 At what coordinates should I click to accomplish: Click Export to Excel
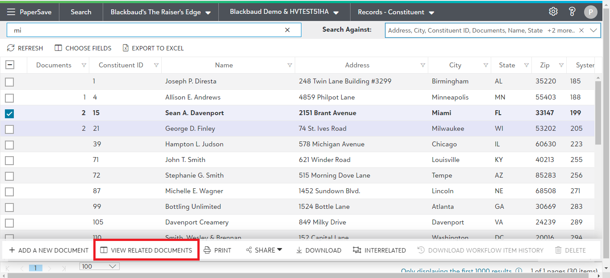153,48
